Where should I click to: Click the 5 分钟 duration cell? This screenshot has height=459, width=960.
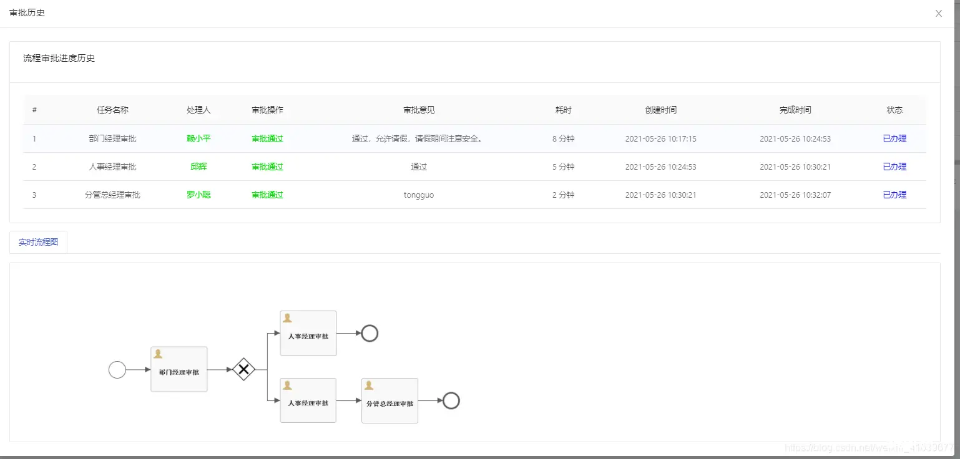coord(563,167)
